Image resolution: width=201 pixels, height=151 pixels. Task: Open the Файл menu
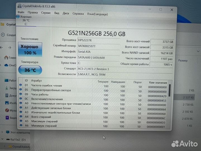tap(21, 12)
